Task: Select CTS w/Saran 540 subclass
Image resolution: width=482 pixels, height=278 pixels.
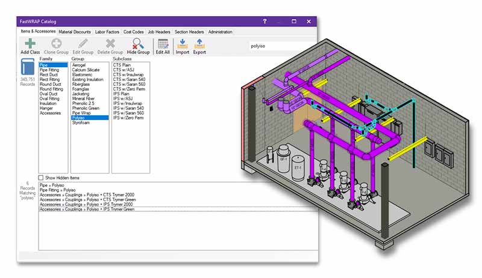Action: (131, 79)
